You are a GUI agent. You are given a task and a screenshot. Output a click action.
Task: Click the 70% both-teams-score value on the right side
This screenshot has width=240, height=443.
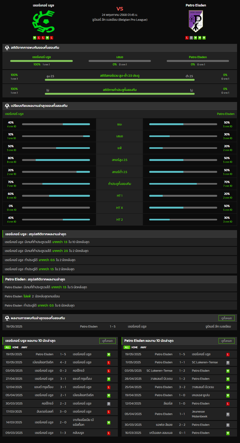[227, 182]
